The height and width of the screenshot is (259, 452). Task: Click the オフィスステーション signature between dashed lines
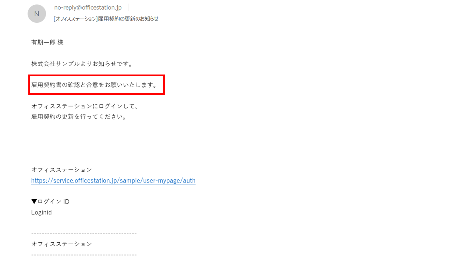(62, 244)
